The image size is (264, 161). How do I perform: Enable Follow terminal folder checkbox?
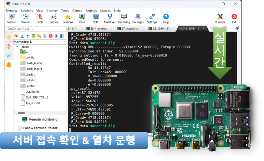click(x=20, y=128)
